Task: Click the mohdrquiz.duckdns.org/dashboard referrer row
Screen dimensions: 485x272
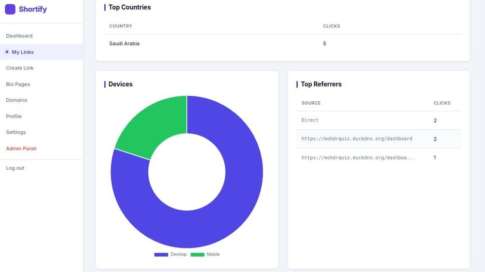Action: [x=379, y=139]
